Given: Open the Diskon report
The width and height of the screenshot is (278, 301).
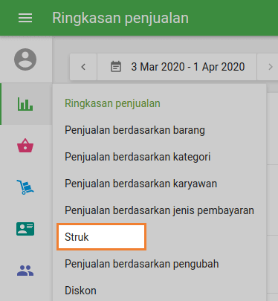Looking at the screenshot, I should (80, 291).
